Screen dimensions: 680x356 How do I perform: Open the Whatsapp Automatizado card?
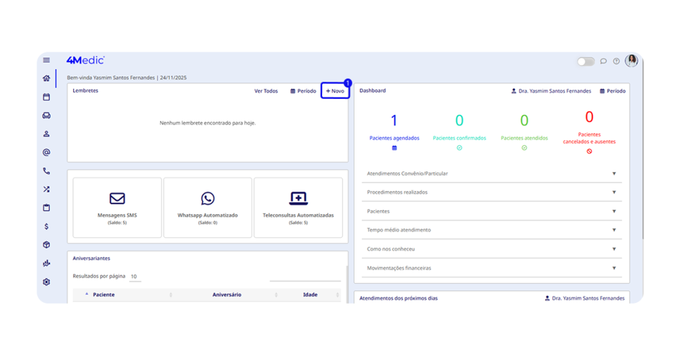point(207,207)
